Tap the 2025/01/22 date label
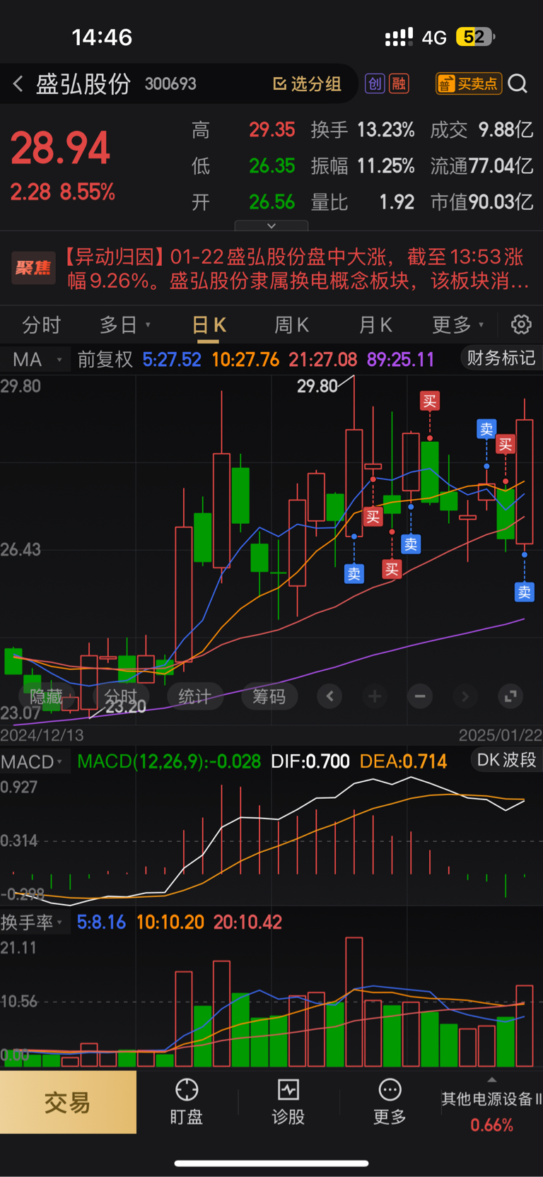This screenshot has height=1177, width=543. coord(500,735)
